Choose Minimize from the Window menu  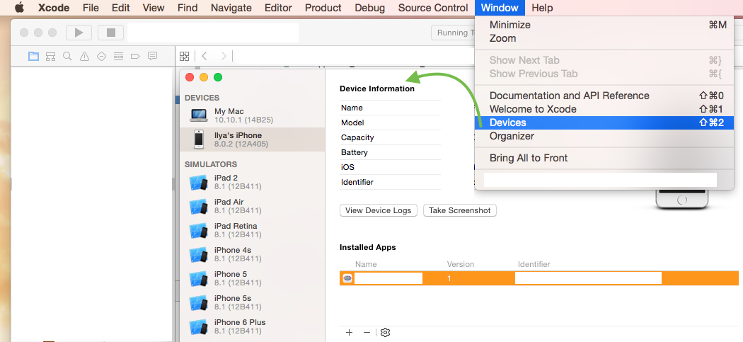pos(604,25)
